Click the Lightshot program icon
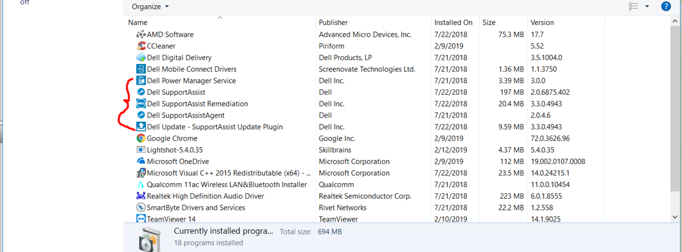 pyautogui.click(x=141, y=150)
